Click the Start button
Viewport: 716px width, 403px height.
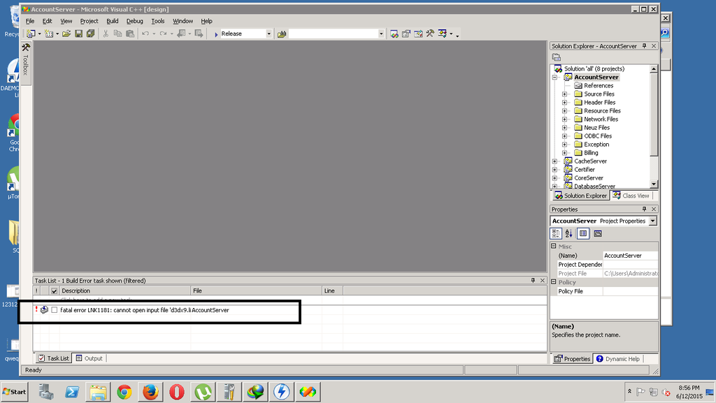[15, 392]
